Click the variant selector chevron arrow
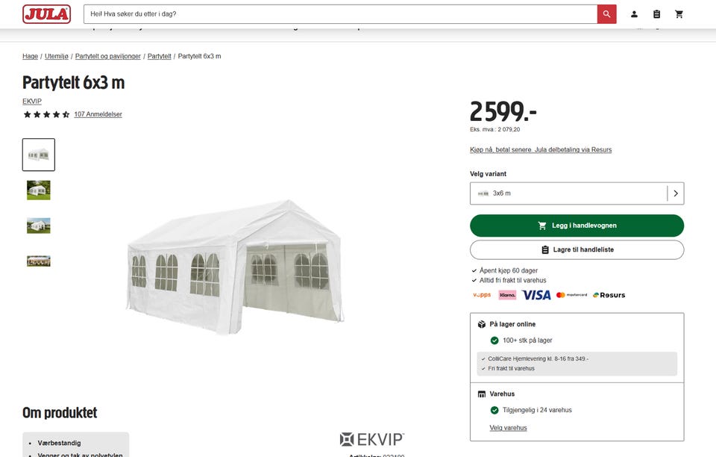716x457 pixels. pyautogui.click(x=676, y=193)
